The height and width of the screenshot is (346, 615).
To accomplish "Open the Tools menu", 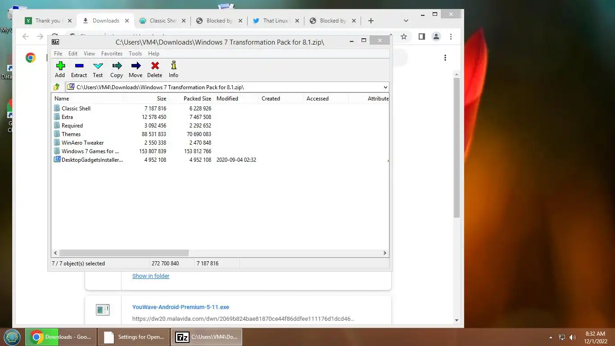I will (x=135, y=53).
